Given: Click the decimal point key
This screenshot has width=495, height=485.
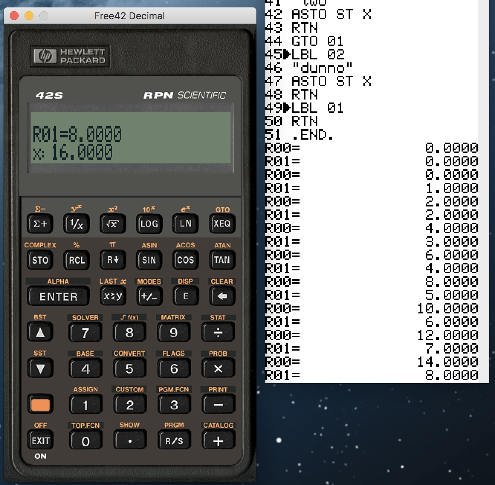Looking at the screenshot, I should click(129, 441).
